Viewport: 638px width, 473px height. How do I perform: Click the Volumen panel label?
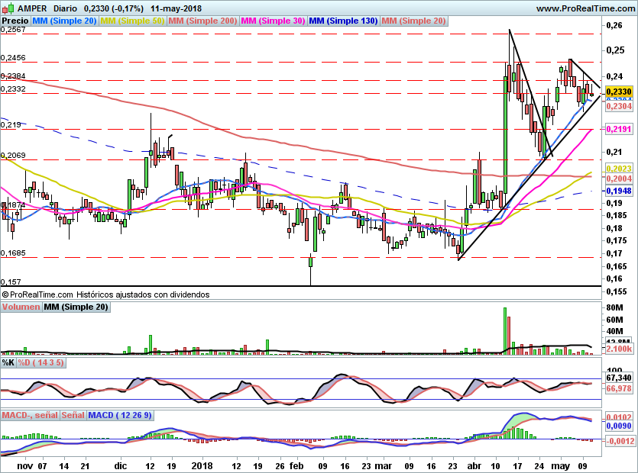pyautogui.click(x=21, y=307)
